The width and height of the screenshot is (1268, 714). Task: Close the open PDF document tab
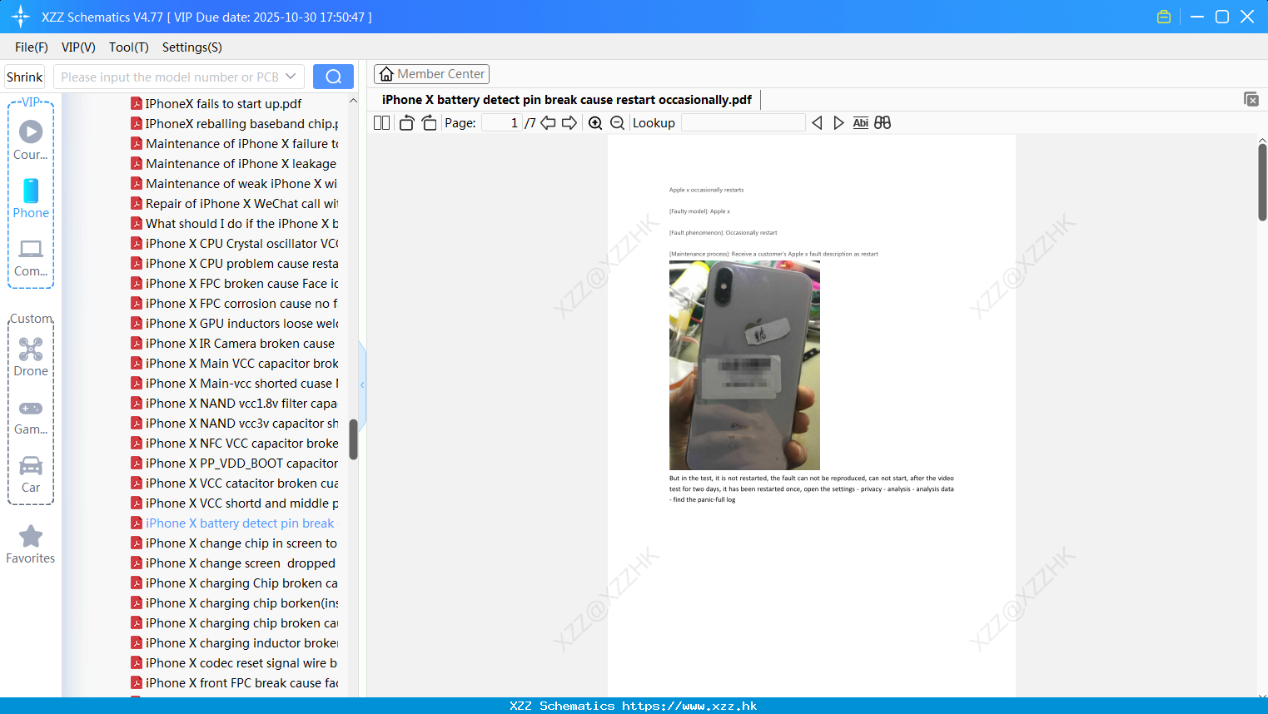tap(1251, 100)
